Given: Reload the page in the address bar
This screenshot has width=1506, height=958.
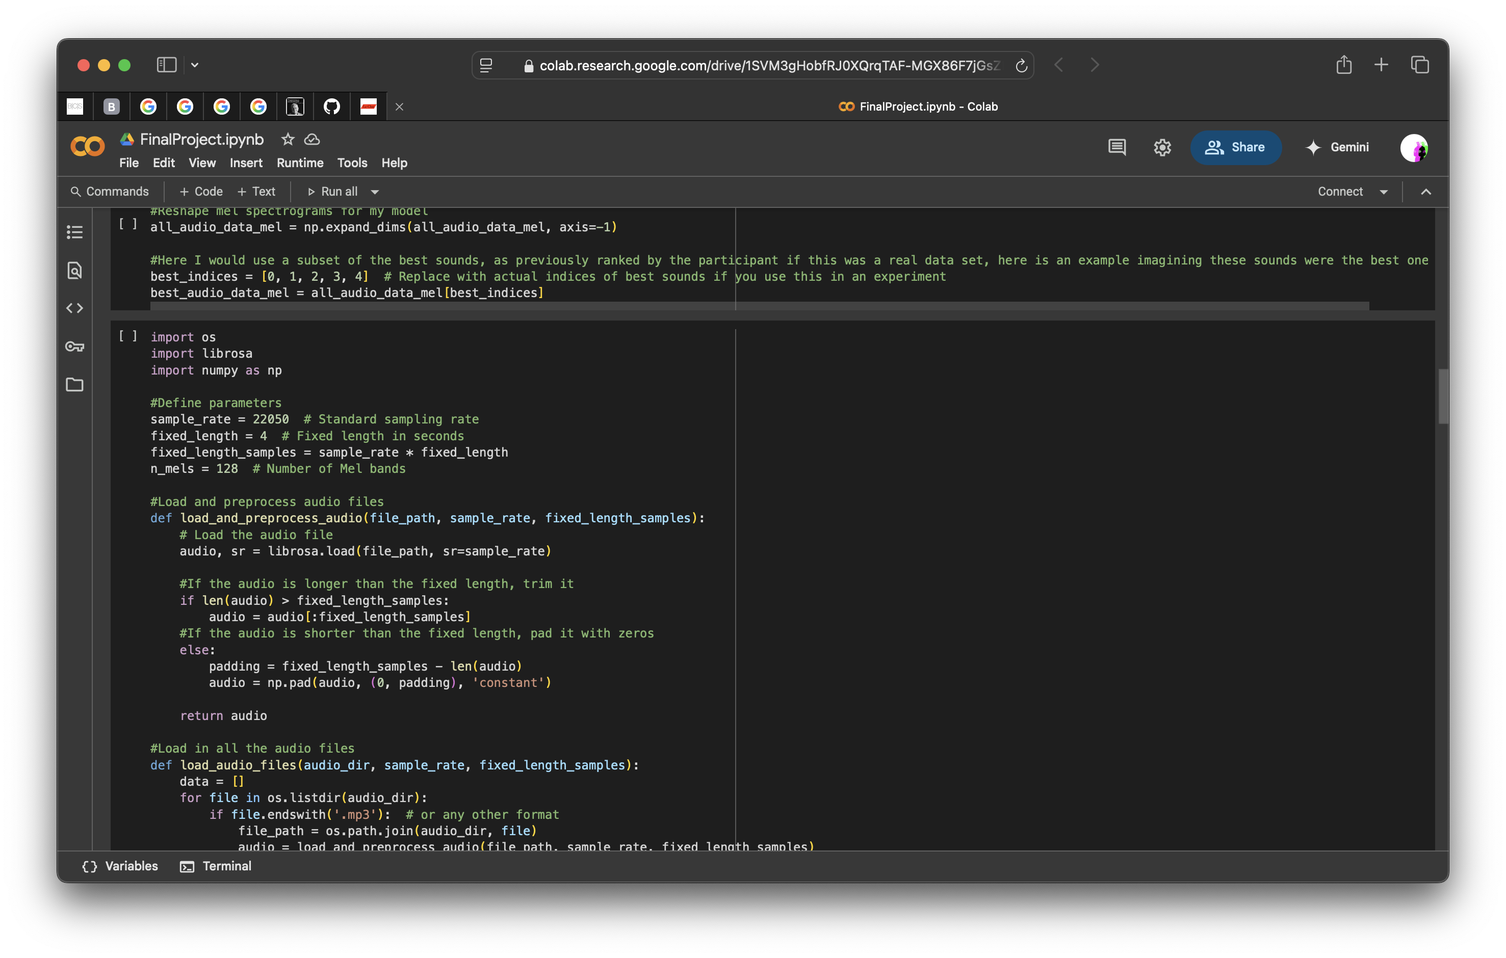Looking at the screenshot, I should point(1021,66).
